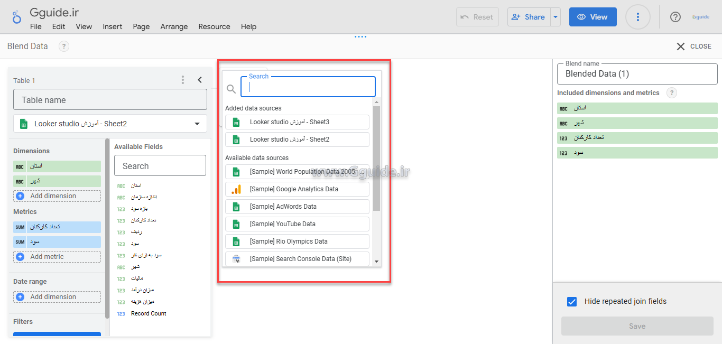The image size is (722, 344).
Task: Click the Looker Studio logo icon
Action: (17, 17)
